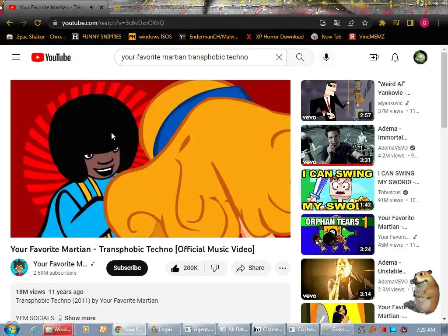The width and height of the screenshot is (448, 336).
Task: Like the video with thumbs up
Action: 185,268
